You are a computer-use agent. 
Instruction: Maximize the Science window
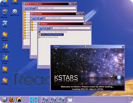87,24
